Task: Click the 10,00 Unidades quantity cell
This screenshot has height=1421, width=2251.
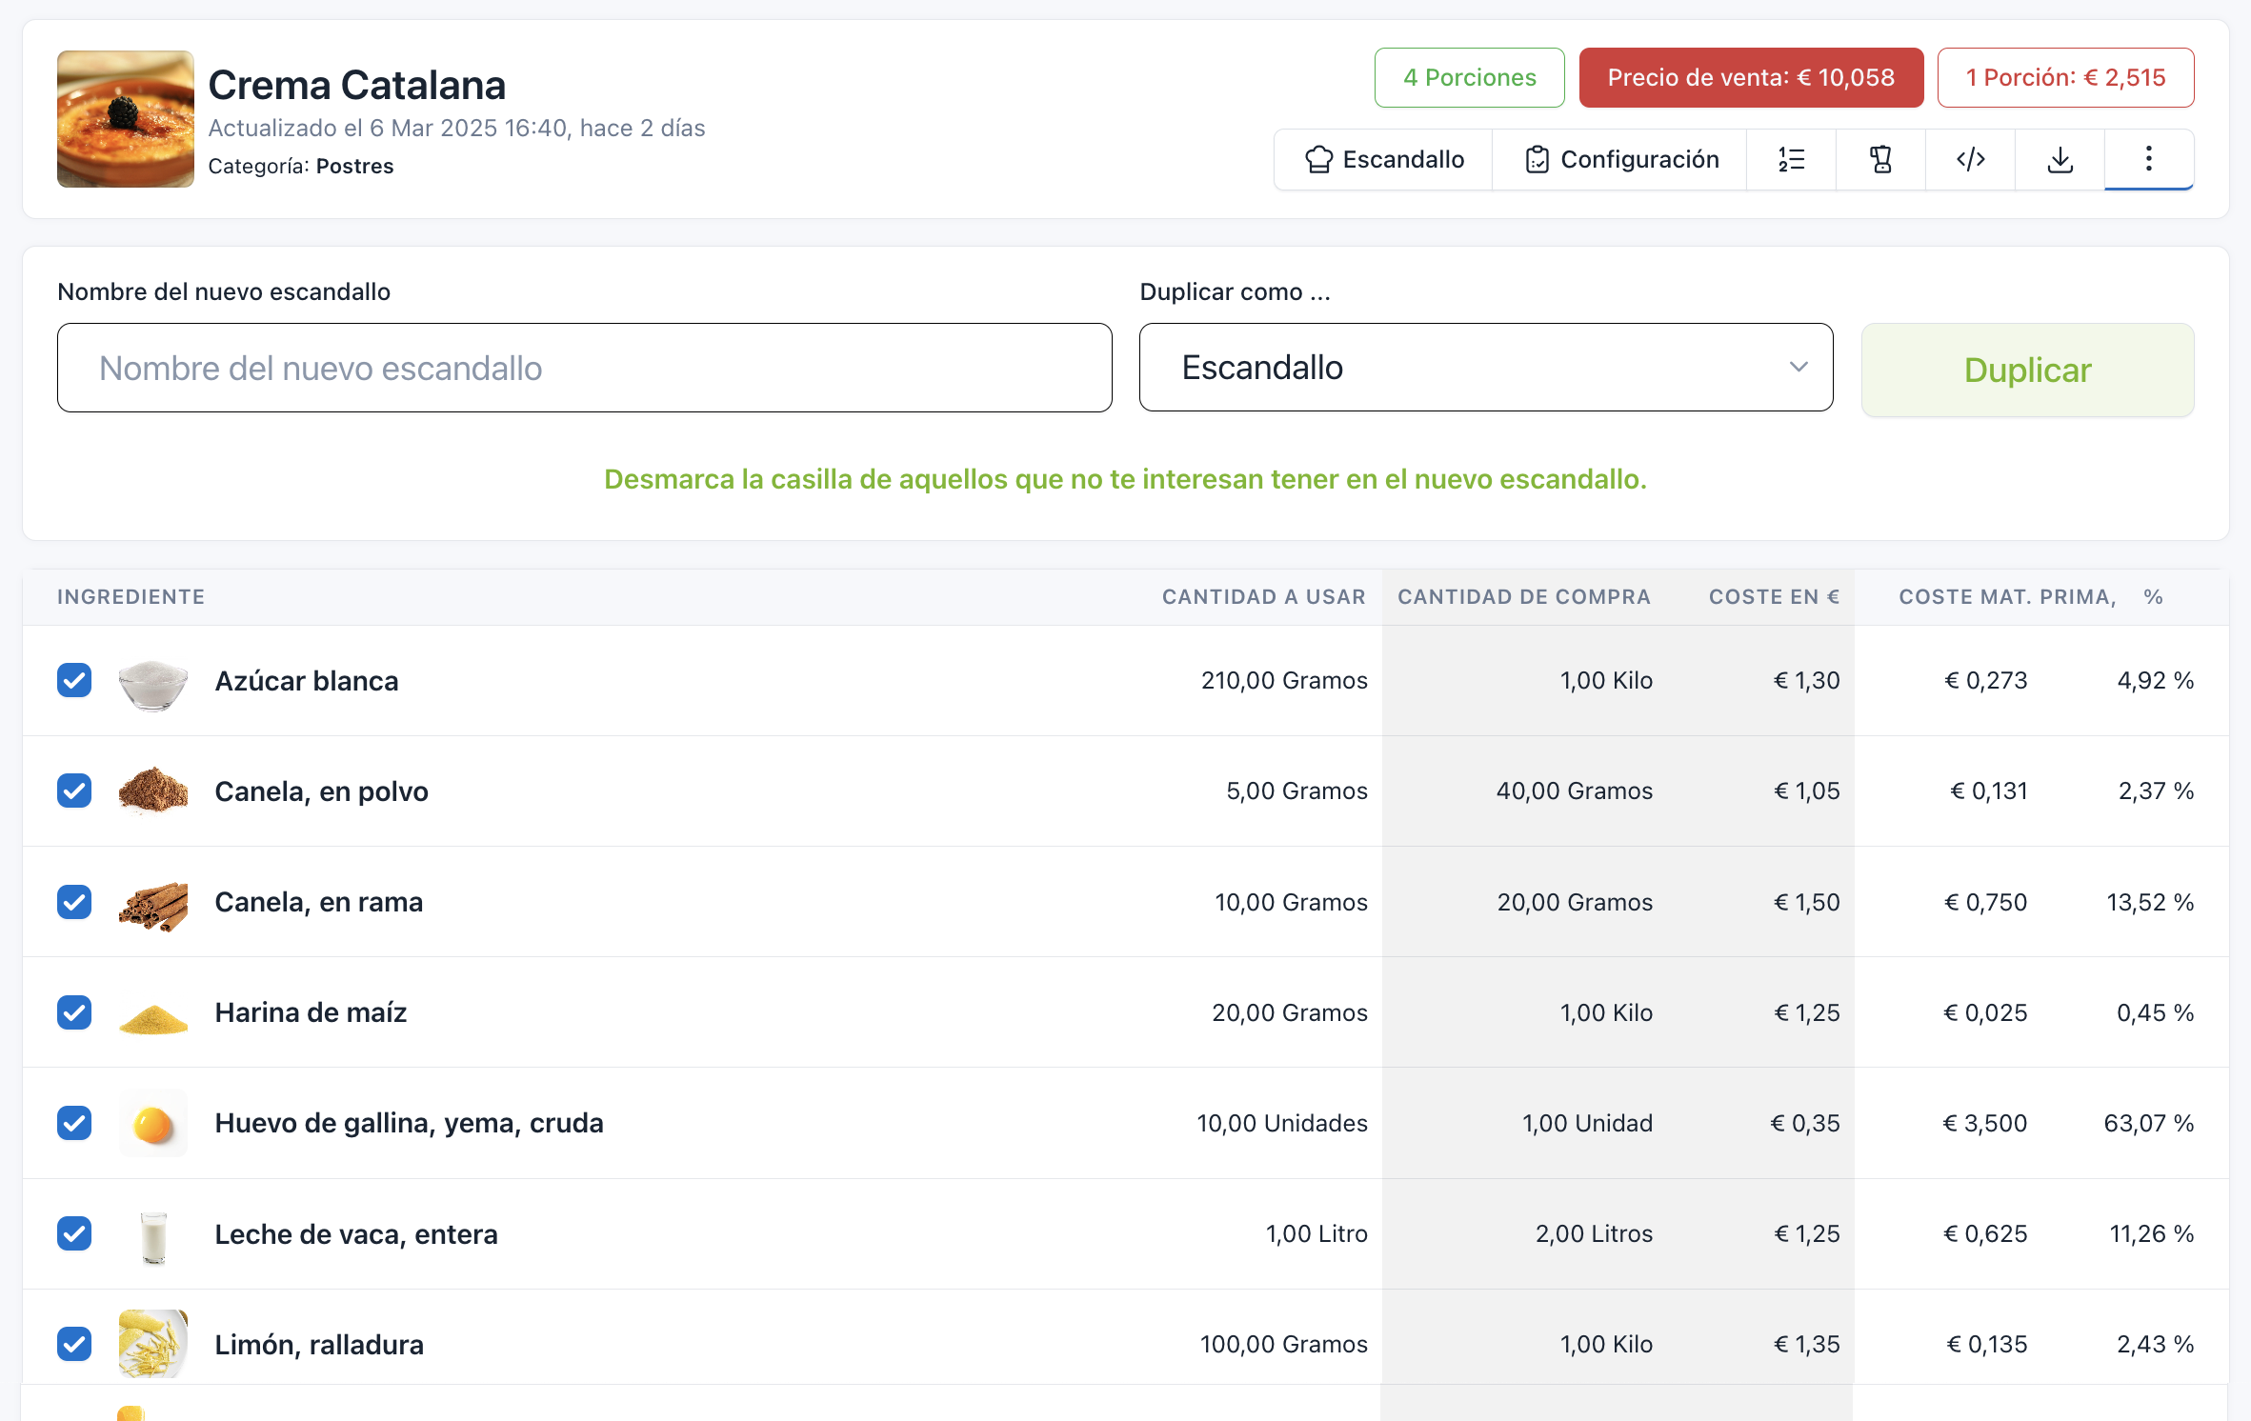Action: point(1282,1123)
